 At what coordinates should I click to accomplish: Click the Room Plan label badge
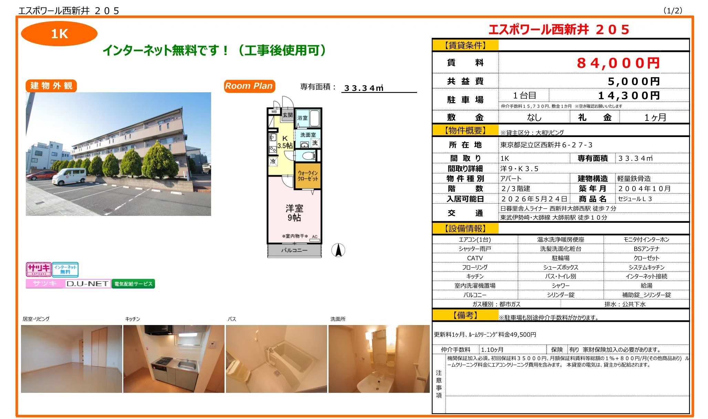(249, 86)
